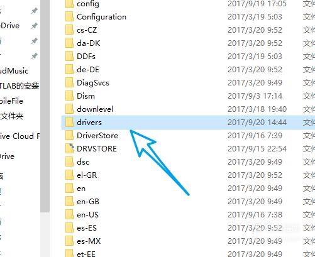Click the DriverStore folder icon
315x257 pixels.
pyautogui.click(x=69, y=135)
